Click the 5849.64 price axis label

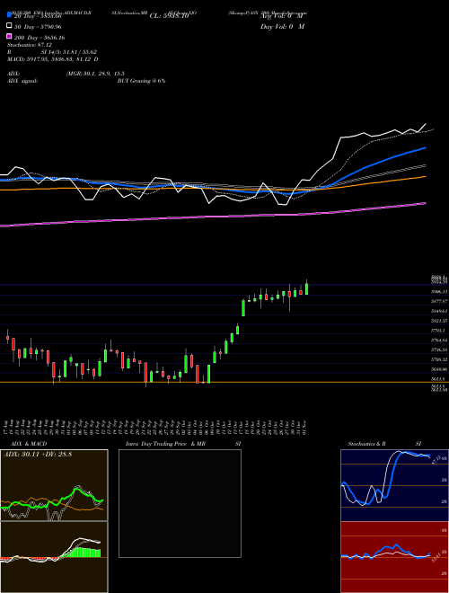pyautogui.click(x=439, y=311)
